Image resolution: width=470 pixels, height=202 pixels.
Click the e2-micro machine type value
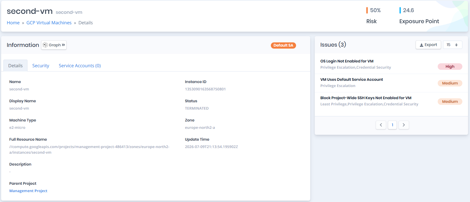(17, 127)
